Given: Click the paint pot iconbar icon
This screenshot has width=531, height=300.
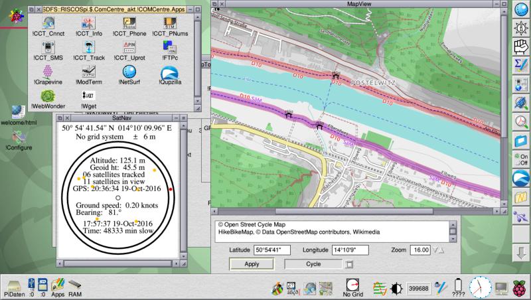Looking at the screenshot, I should [x=277, y=289].
